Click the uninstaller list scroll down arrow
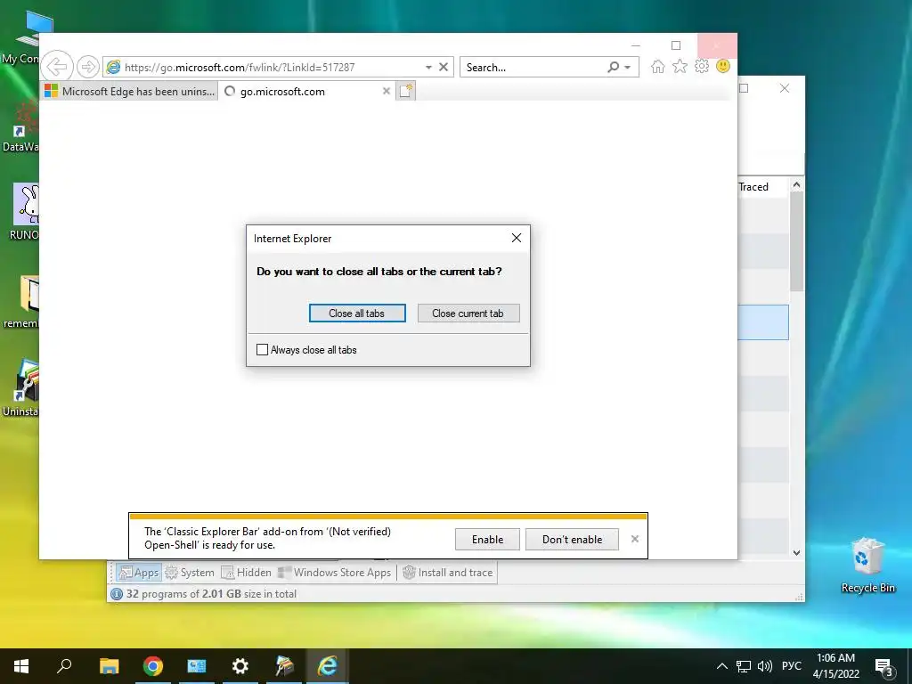 796,552
